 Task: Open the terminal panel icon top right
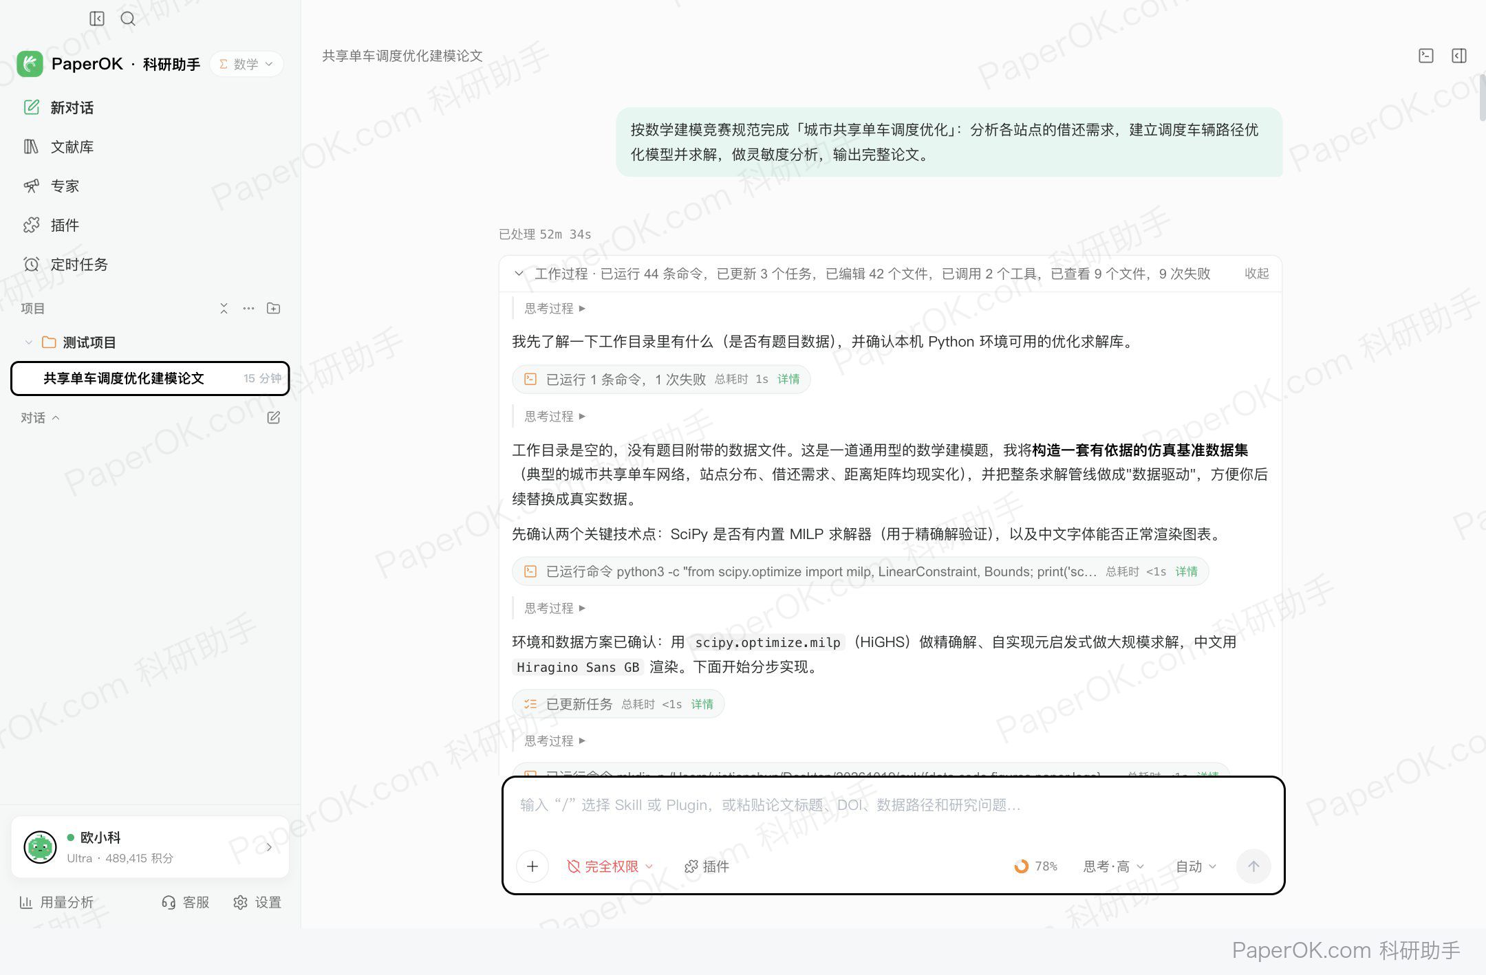pos(1426,56)
